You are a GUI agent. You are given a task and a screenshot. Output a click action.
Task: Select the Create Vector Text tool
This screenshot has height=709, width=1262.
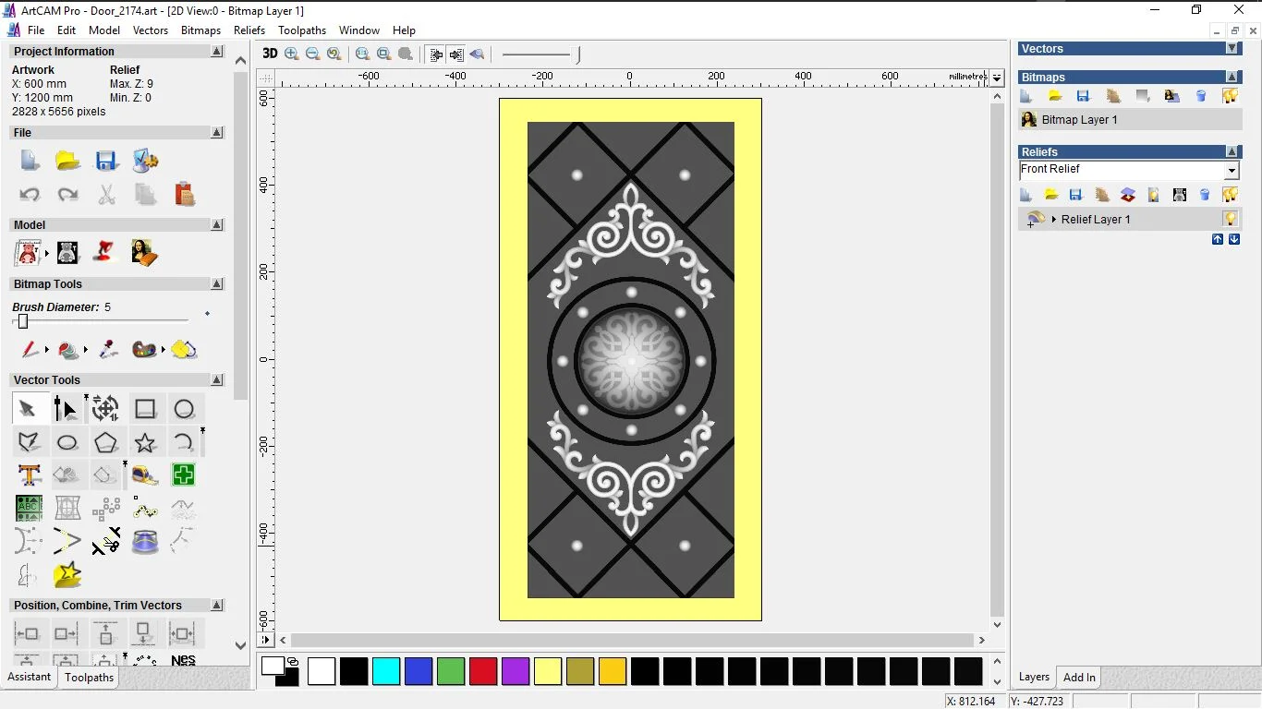pos(29,475)
